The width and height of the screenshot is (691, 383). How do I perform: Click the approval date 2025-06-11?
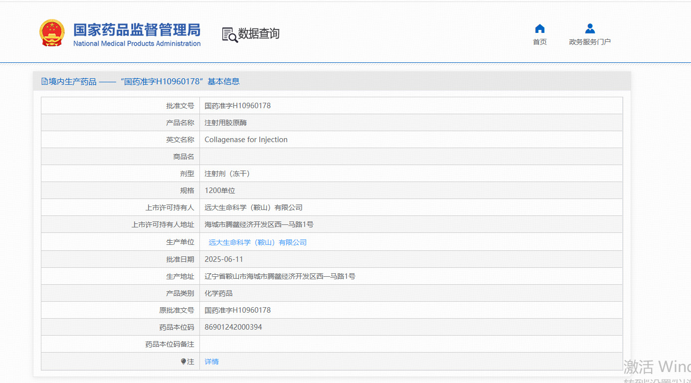point(224,259)
